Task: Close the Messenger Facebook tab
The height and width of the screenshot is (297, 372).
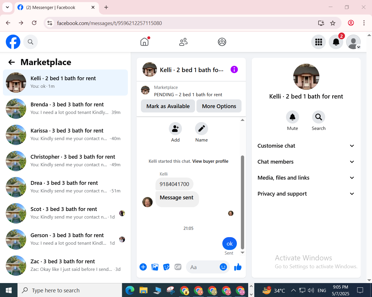Action: 93,7
